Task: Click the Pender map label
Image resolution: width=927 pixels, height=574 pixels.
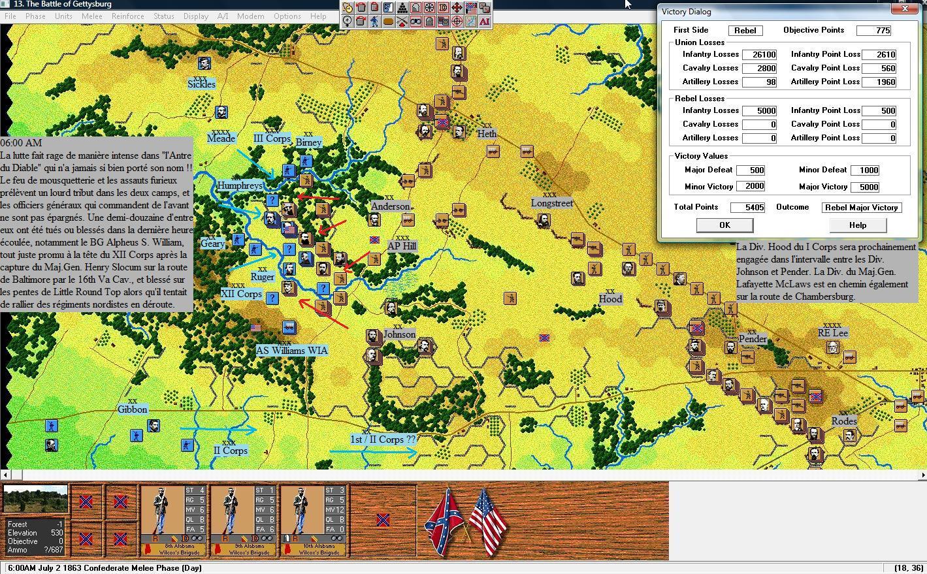Action: [x=753, y=339]
